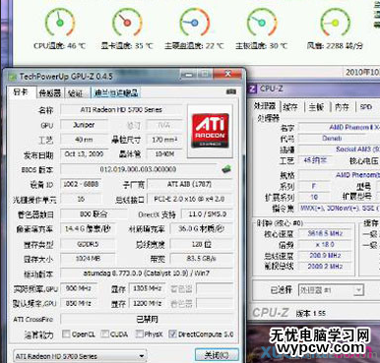Click the CPU-Z bus speed 200.9 MHz
The width and height of the screenshot is (380, 363).
(325, 255)
